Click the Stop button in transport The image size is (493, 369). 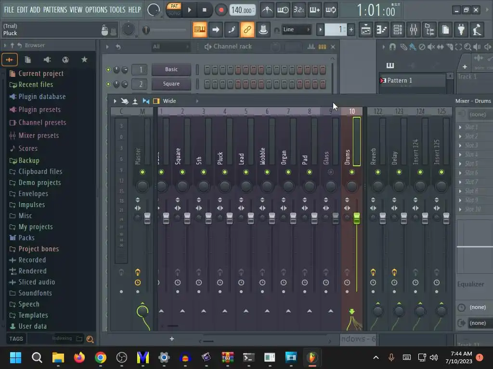[x=204, y=10]
